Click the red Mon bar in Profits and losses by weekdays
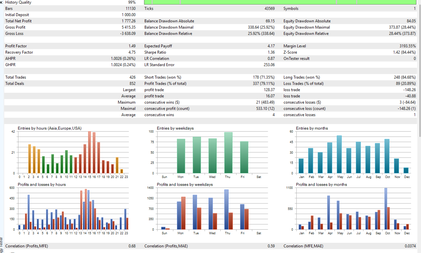The image size is (421, 253). click(x=184, y=213)
